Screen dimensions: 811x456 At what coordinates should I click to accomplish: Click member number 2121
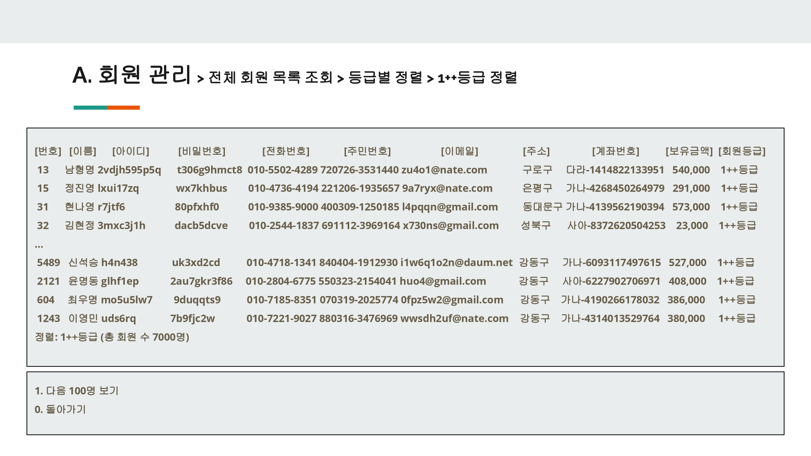click(x=48, y=281)
